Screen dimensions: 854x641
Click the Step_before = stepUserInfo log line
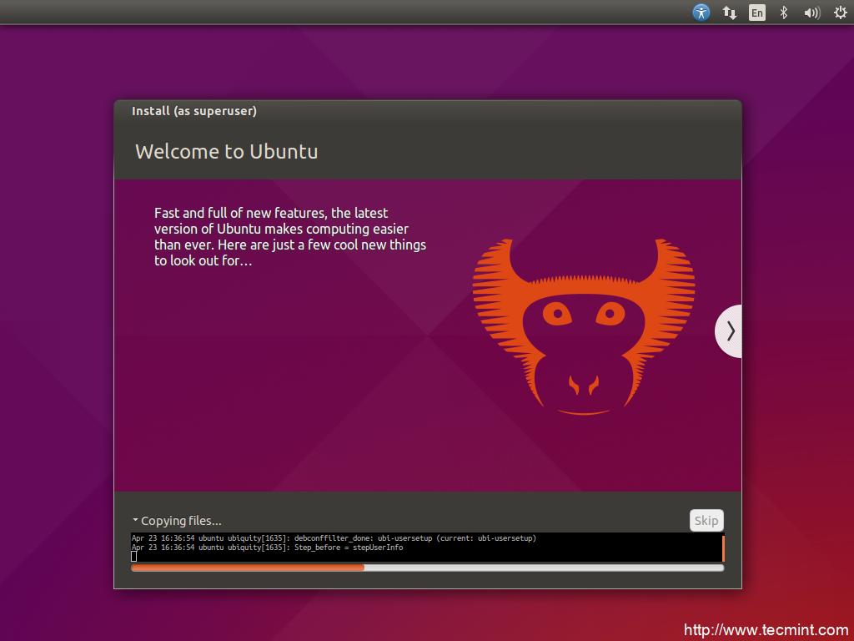tap(267, 548)
